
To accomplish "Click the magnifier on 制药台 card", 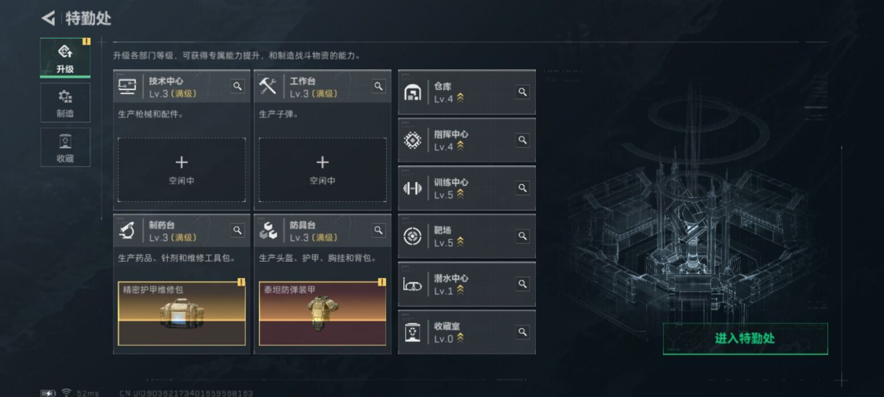I will tap(238, 230).
